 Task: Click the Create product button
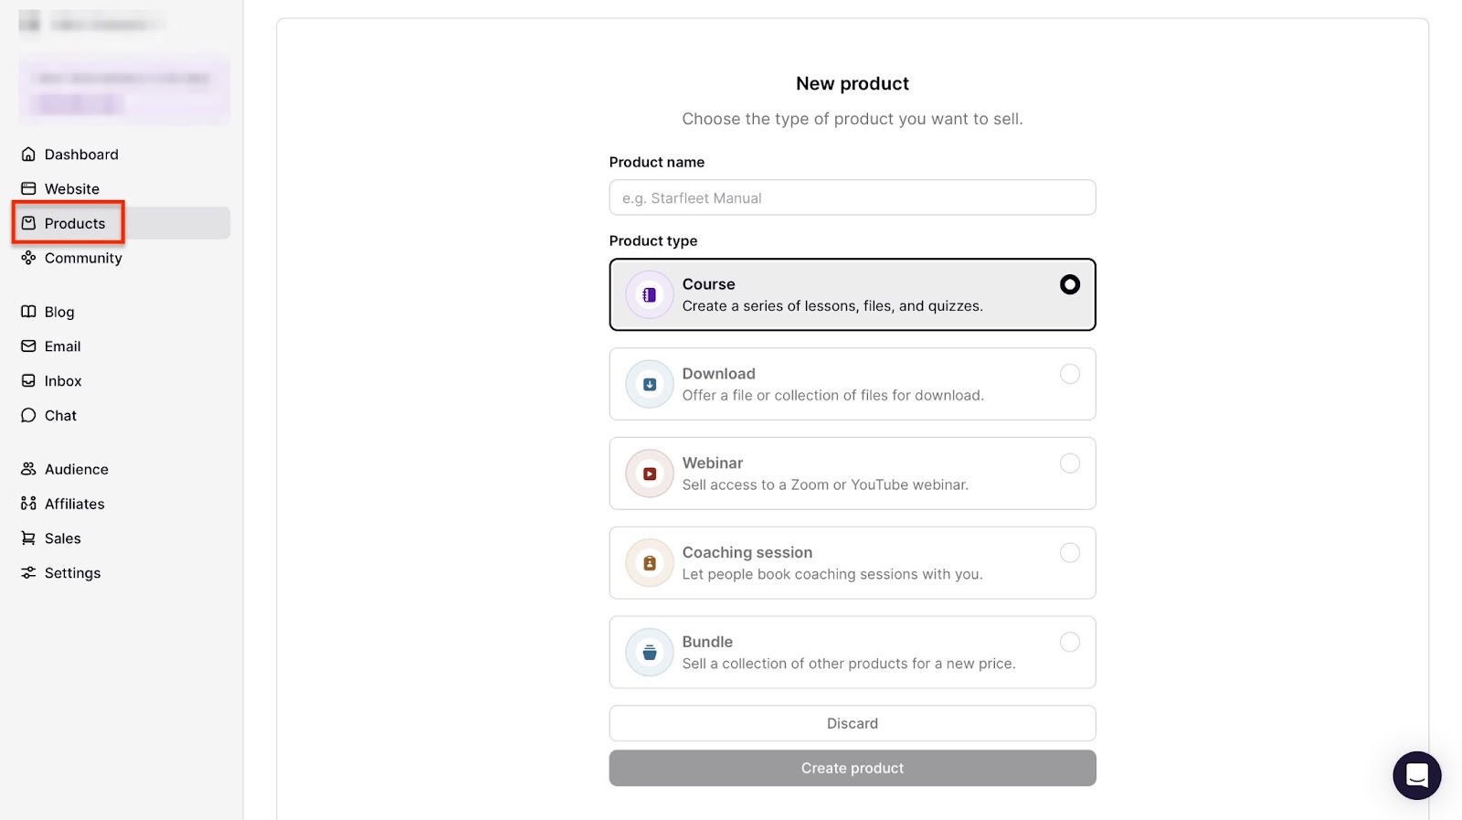click(852, 769)
